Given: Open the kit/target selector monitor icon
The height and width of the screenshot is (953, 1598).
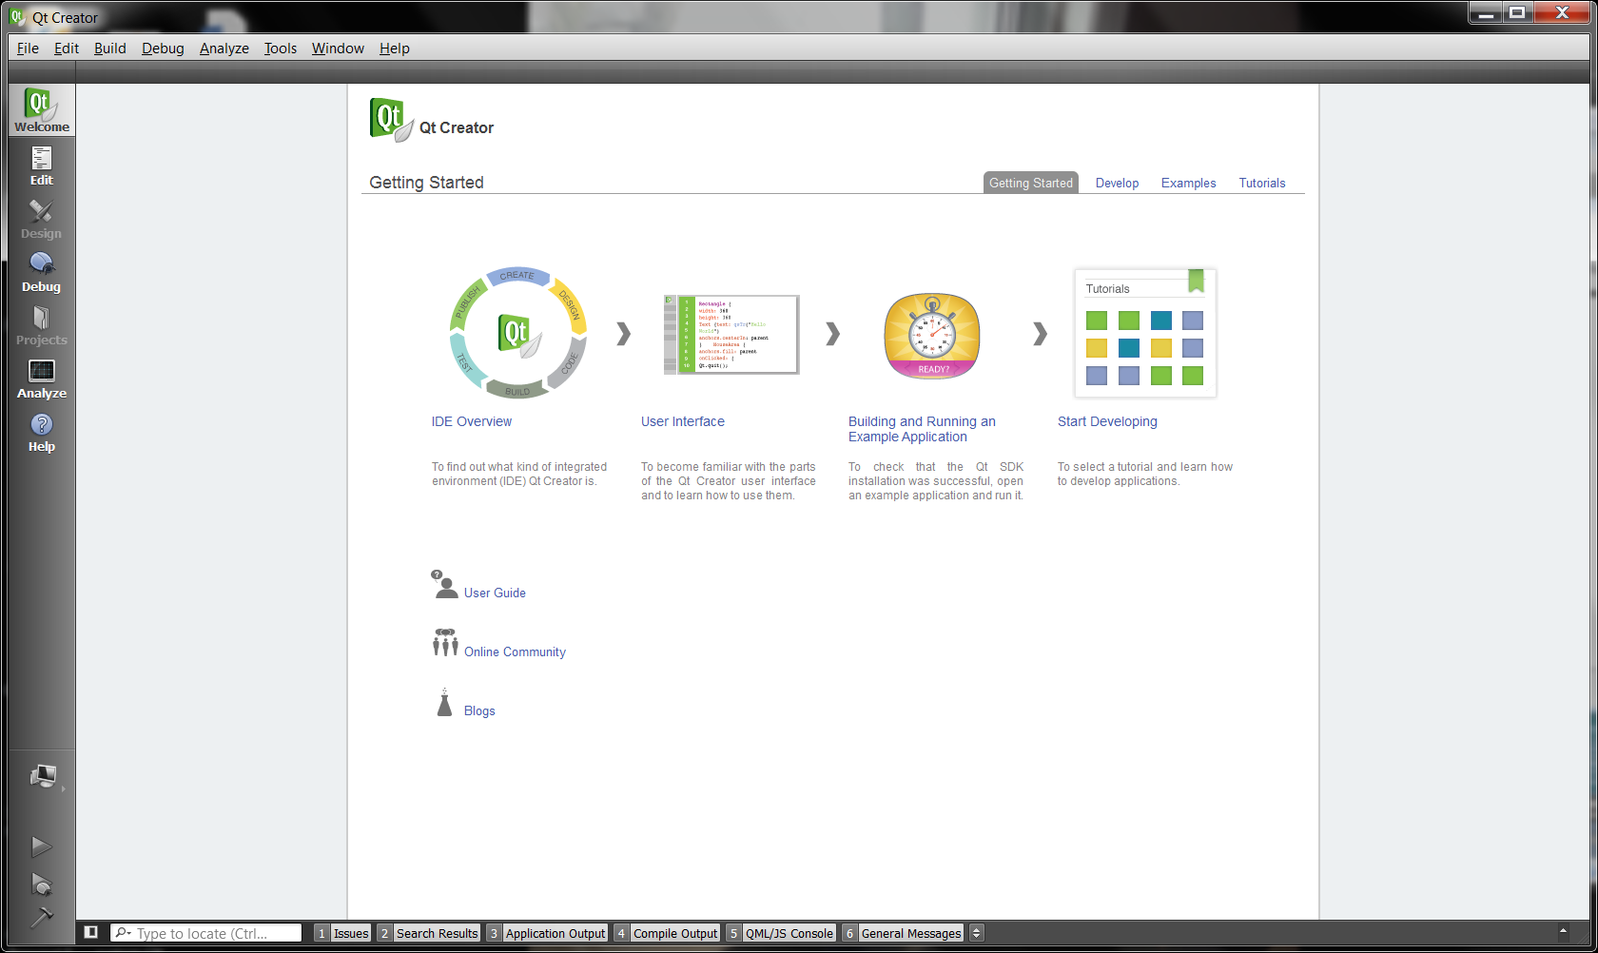Looking at the screenshot, I should [43, 776].
